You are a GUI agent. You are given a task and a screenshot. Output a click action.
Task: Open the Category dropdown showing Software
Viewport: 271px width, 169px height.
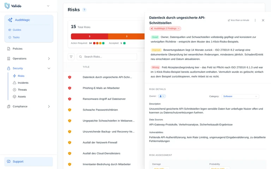click(x=240, y=96)
